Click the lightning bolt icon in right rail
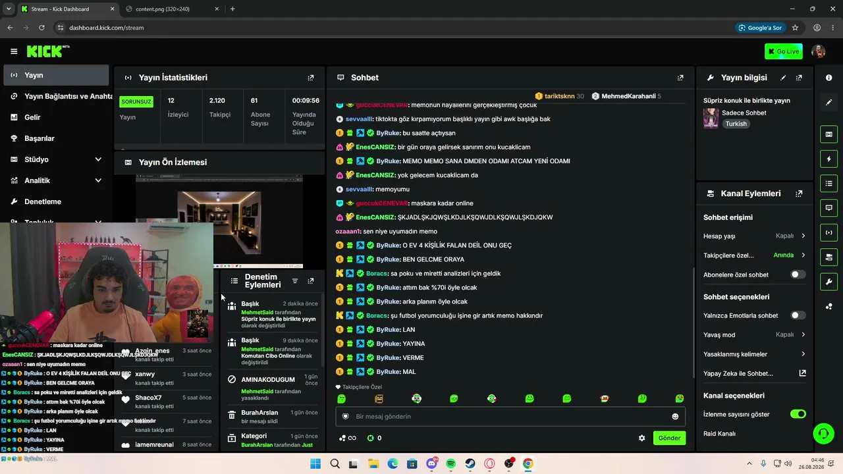843x474 pixels. [x=829, y=159]
